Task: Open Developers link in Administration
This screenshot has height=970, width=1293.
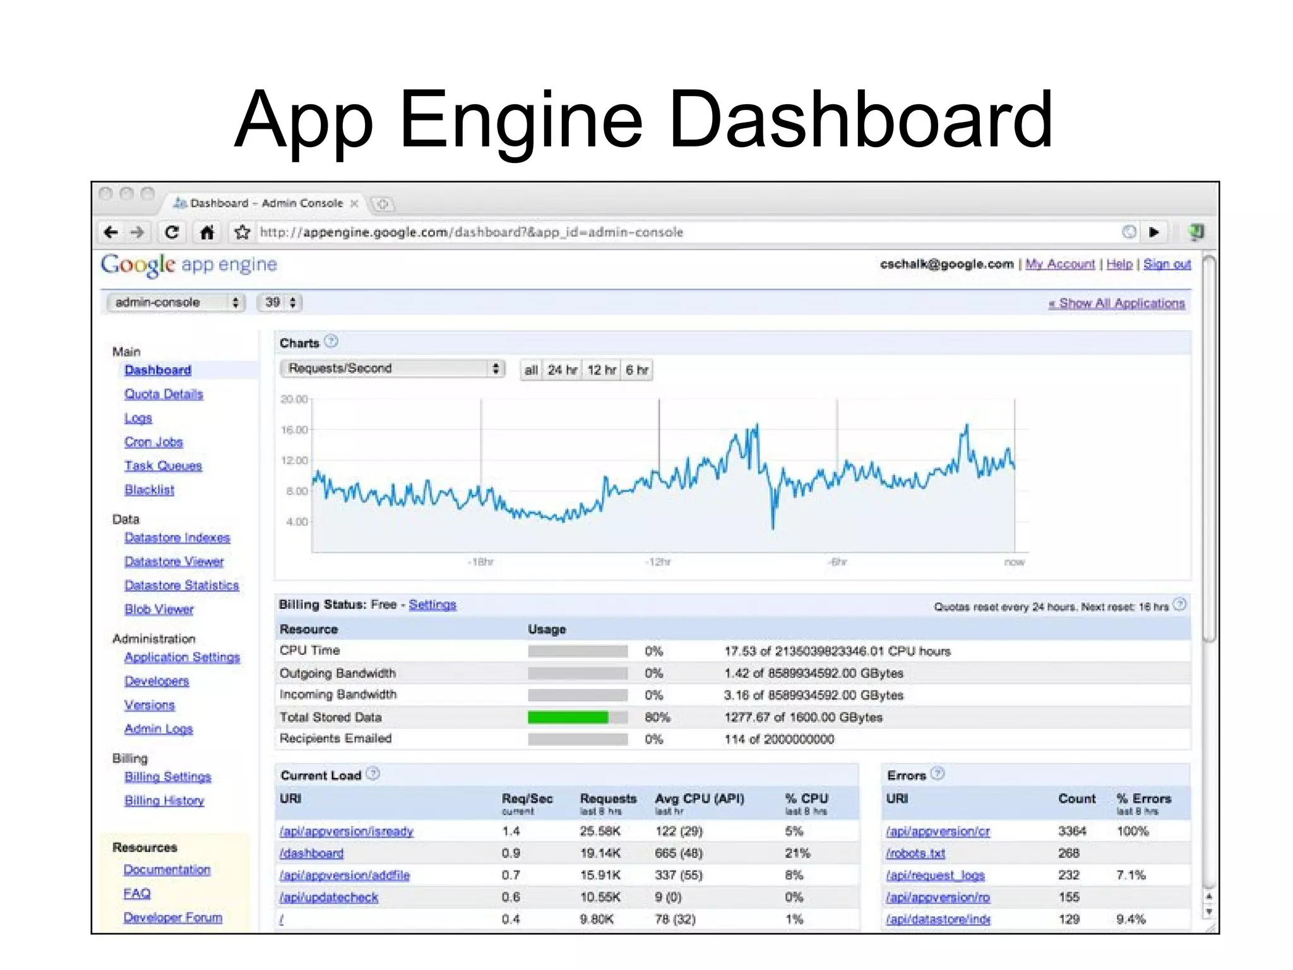Action: (x=157, y=681)
